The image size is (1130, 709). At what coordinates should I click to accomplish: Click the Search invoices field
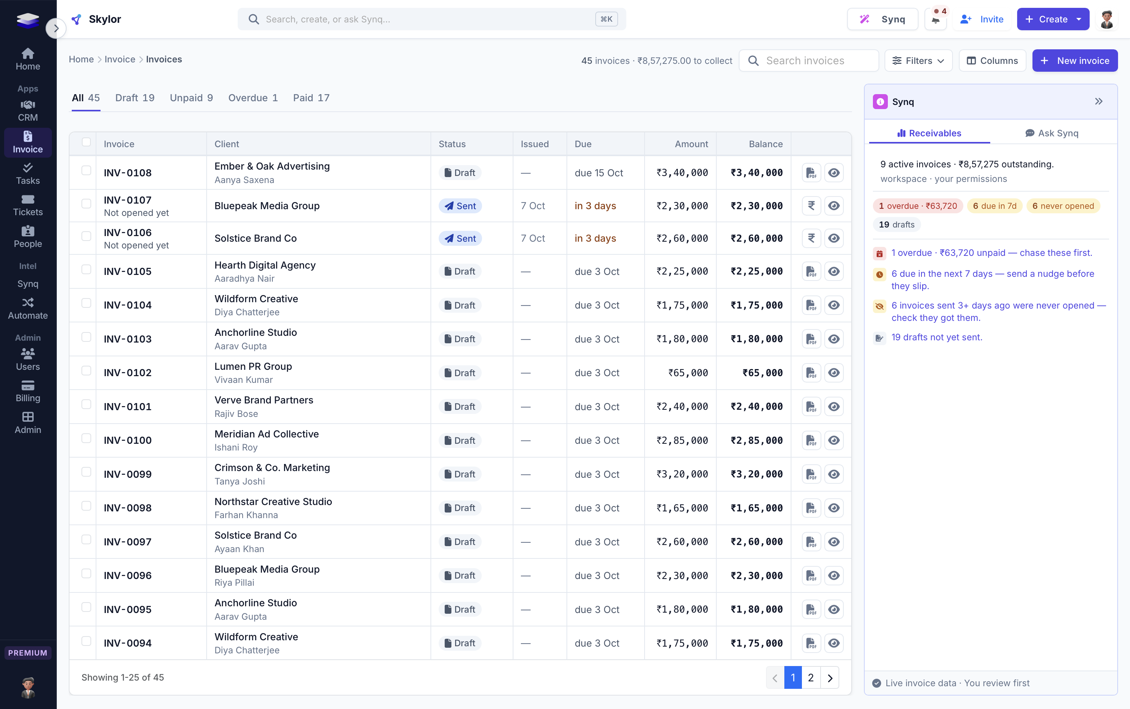point(809,61)
